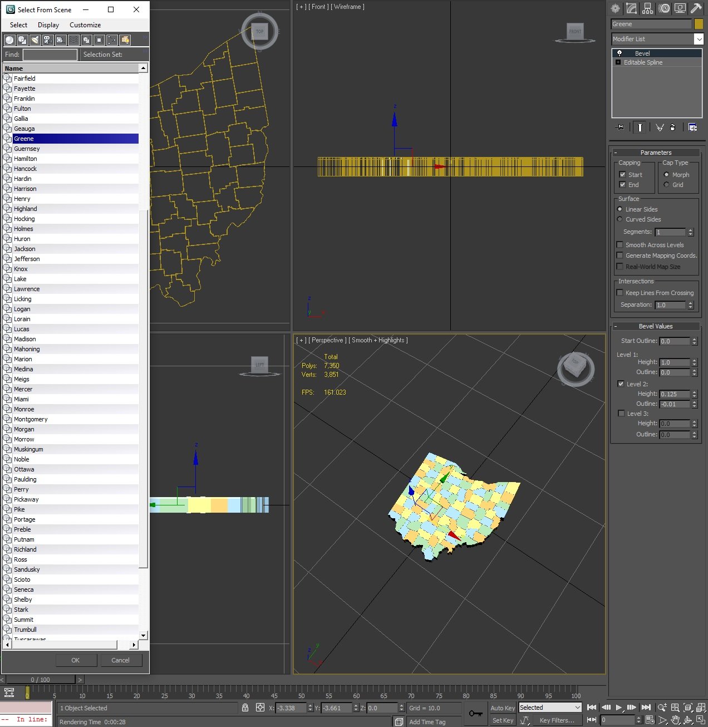Enable the Level 3 checkbox

click(621, 413)
